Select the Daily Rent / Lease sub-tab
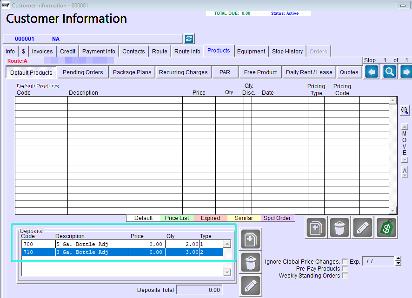412x298 pixels. 309,72
